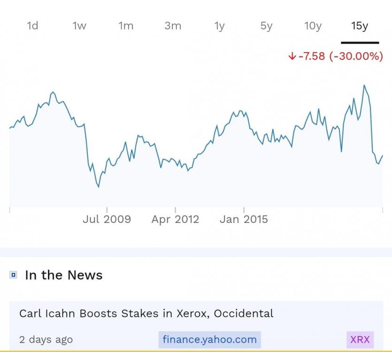Click the 2 days ago timestamp
This screenshot has height=352, width=392.
click(x=46, y=339)
